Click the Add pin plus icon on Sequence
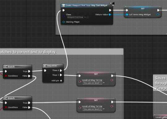167x119 pixels. (61, 81)
